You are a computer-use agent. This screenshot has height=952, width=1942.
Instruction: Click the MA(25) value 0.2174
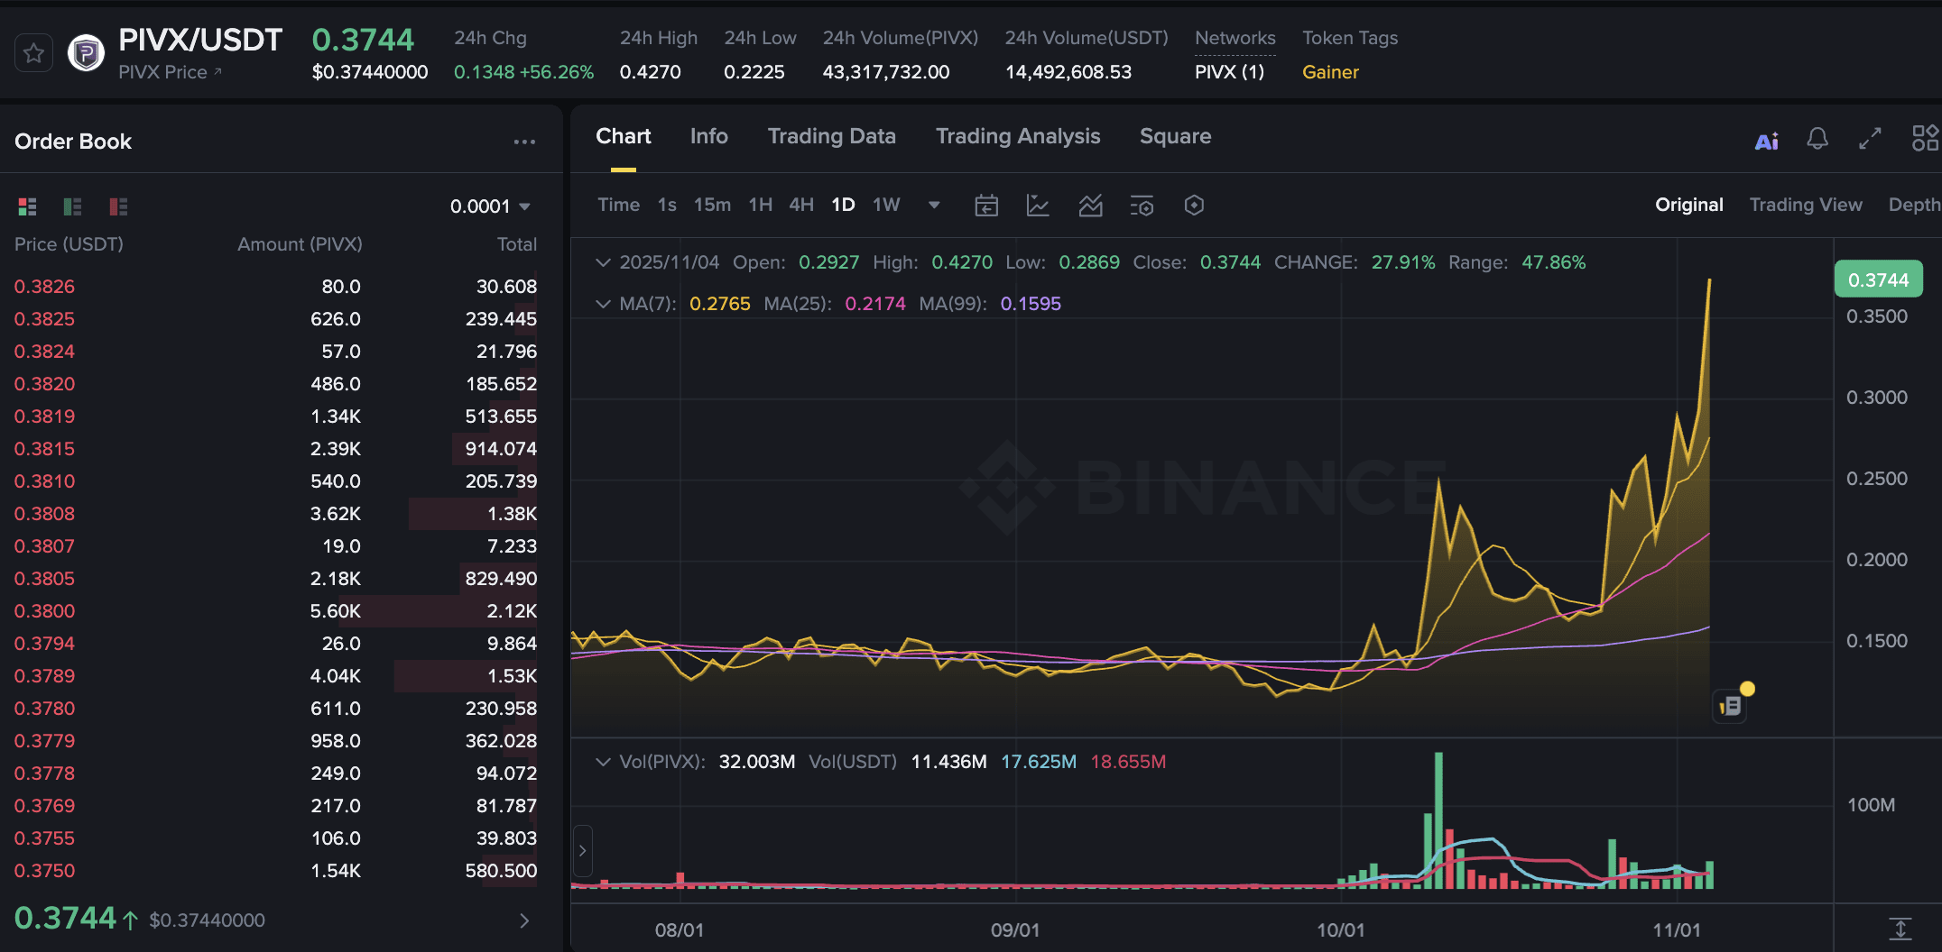(875, 304)
